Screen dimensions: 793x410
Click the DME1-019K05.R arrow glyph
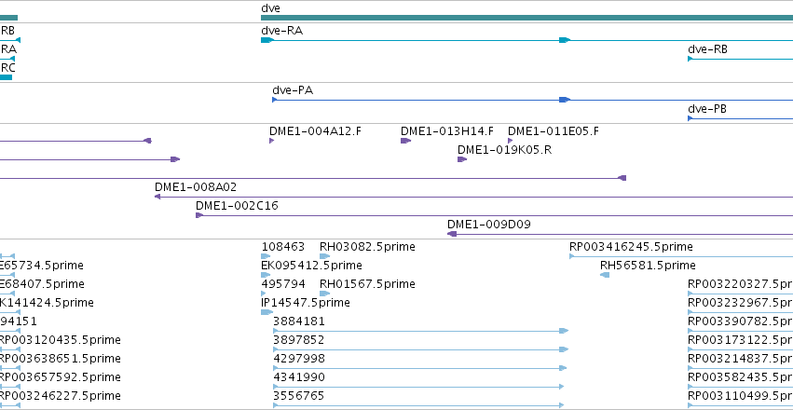coord(462,159)
